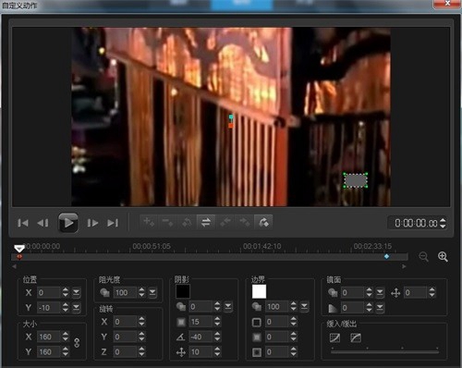Go to the previous key frame
462x368 pixels.
225,222
